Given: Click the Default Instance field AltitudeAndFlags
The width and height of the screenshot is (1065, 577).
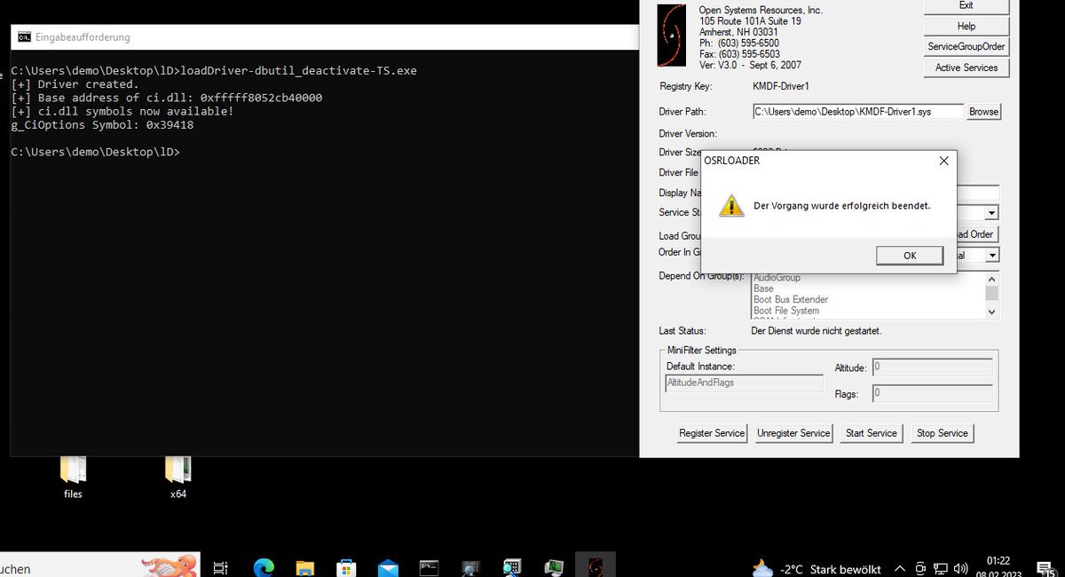Looking at the screenshot, I should tap(745, 383).
